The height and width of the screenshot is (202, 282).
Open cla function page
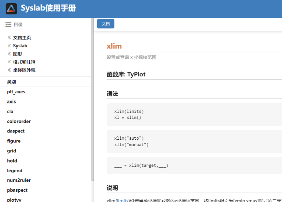[10, 112]
